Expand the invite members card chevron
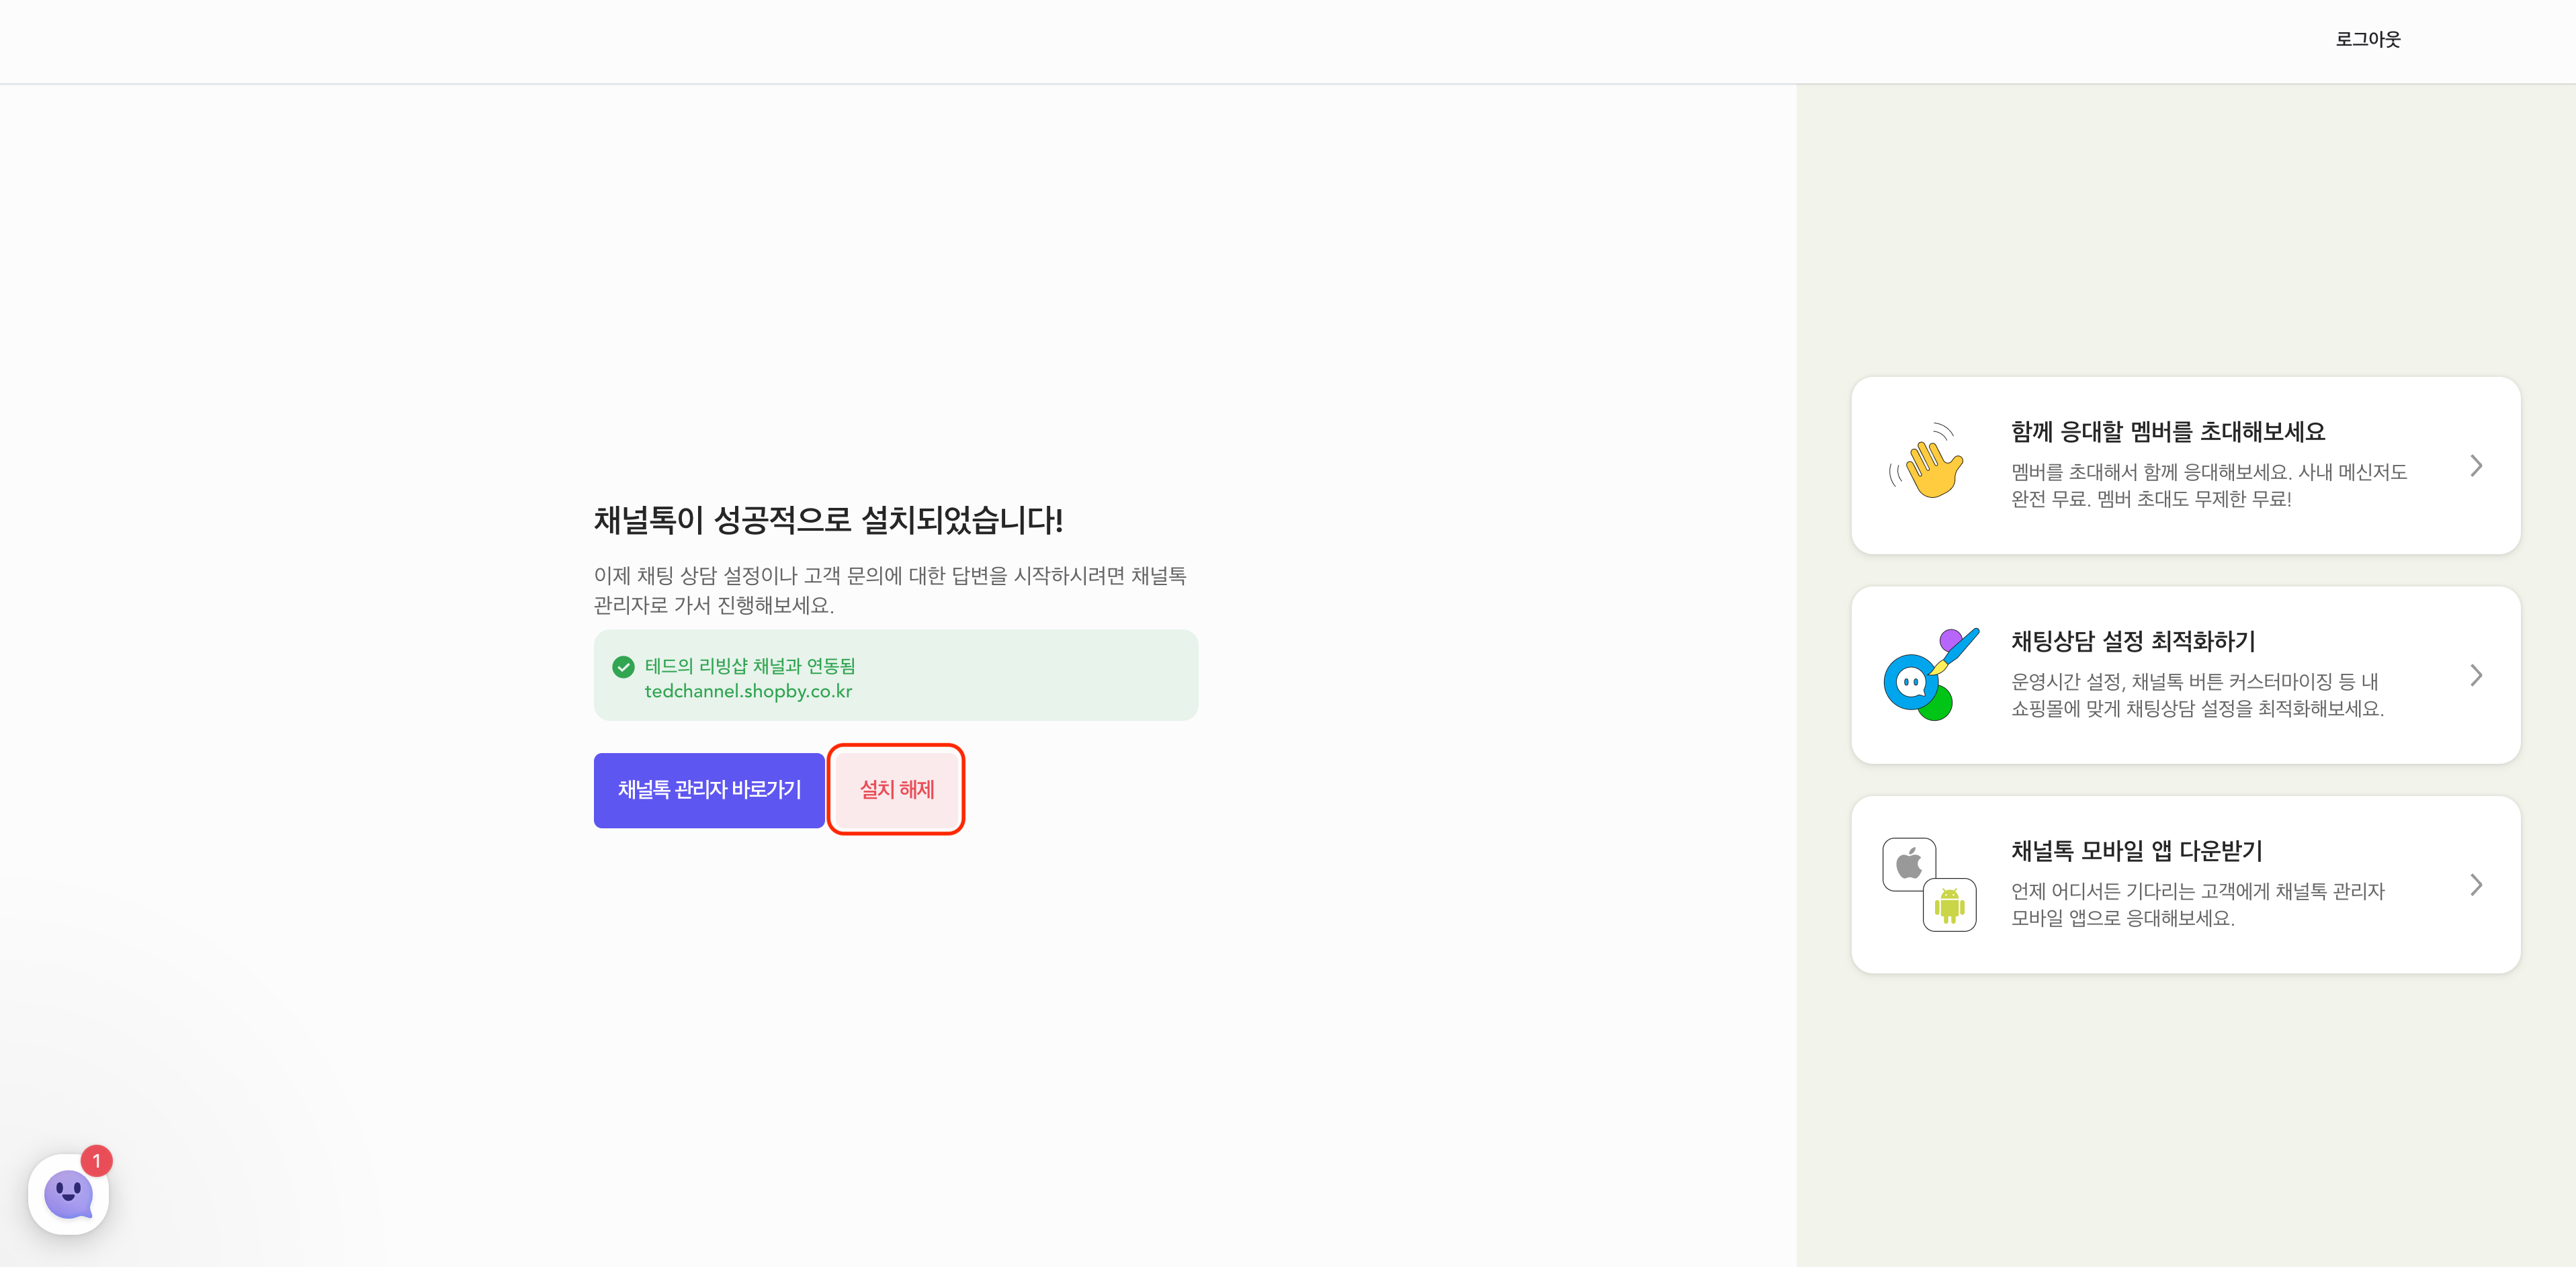Viewport: 2576px width, 1267px height. (x=2475, y=466)
